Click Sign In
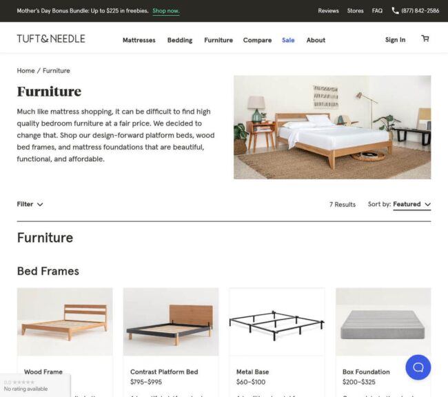Viewport: 448px width, 397px height. click(x=395, y=40)
